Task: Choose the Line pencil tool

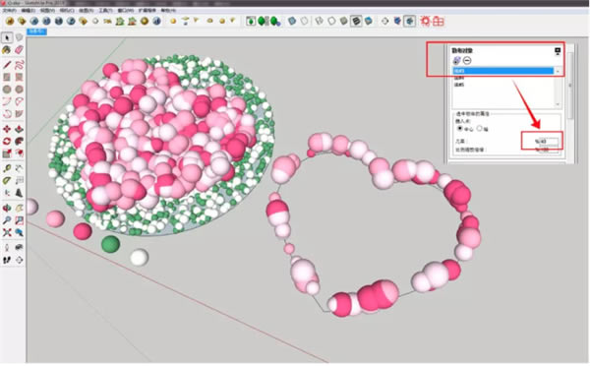Action: (7, 65)
